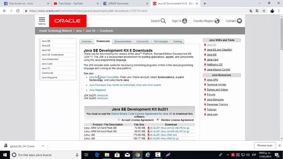Image resolution: width=283 pixels, height=159 pixels.
Task: Open Task View in the taskbar
Action: click(86, 155)
